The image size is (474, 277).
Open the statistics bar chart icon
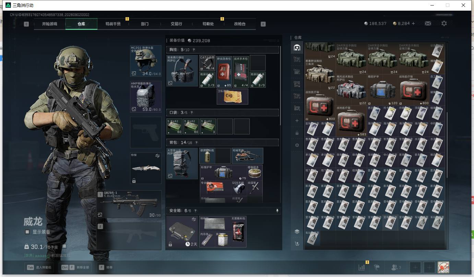(x=362, y=267)
